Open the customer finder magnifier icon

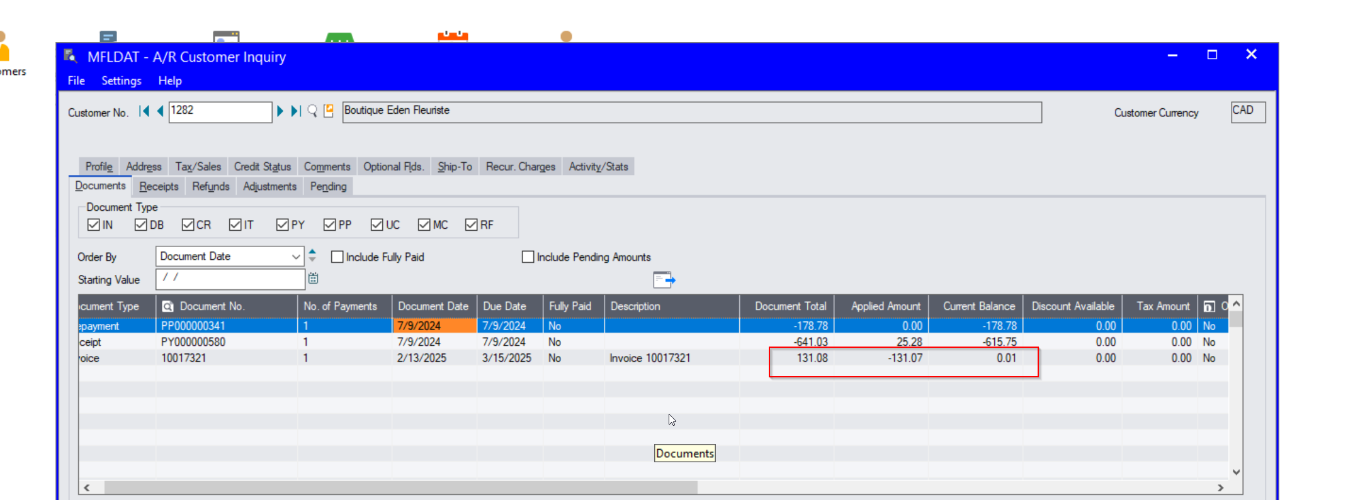[312, 111]
